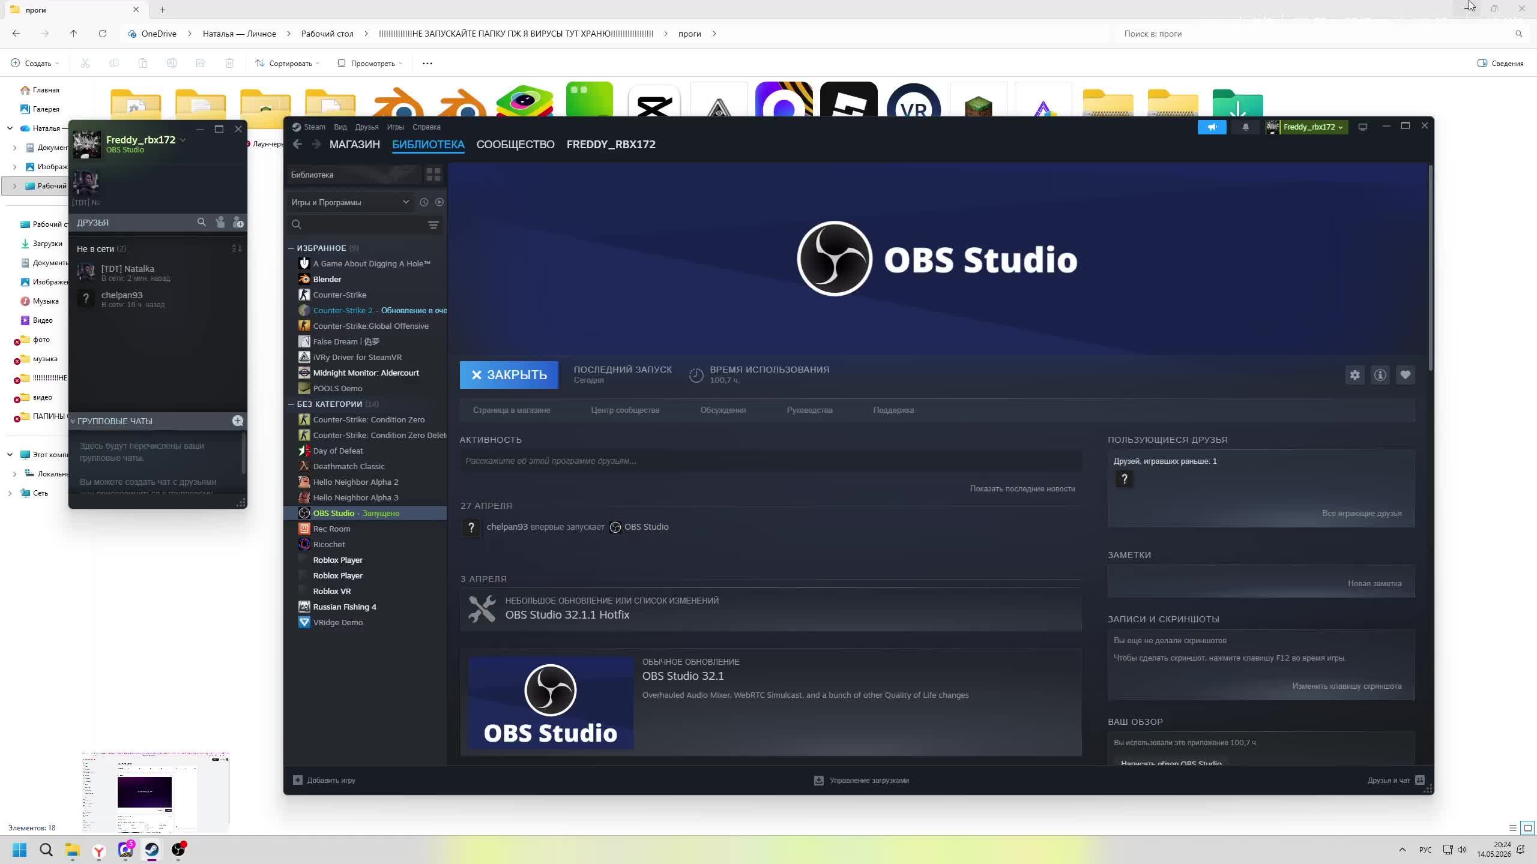Switch Steam to Big Picture mode icon
This screenshot has width=1537, height=864.
tap(1363, 127)
